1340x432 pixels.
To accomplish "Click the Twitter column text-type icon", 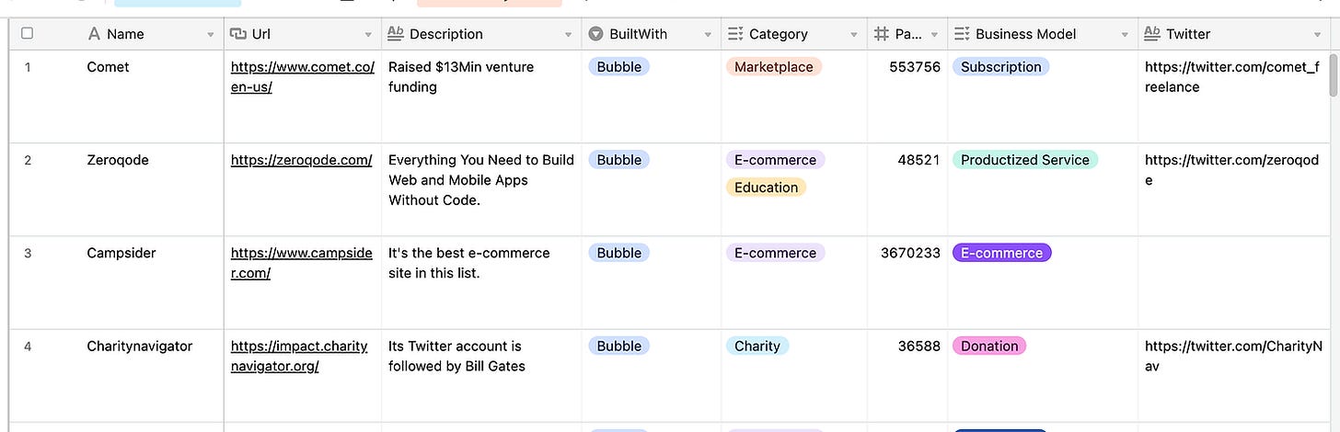I will click(1152, 34).
